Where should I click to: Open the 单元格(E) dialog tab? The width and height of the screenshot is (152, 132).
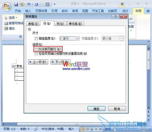pyautogui.click(x=75, y=24)
